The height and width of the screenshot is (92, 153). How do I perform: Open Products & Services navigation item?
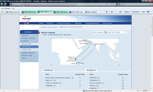click(x=64, y=23)
